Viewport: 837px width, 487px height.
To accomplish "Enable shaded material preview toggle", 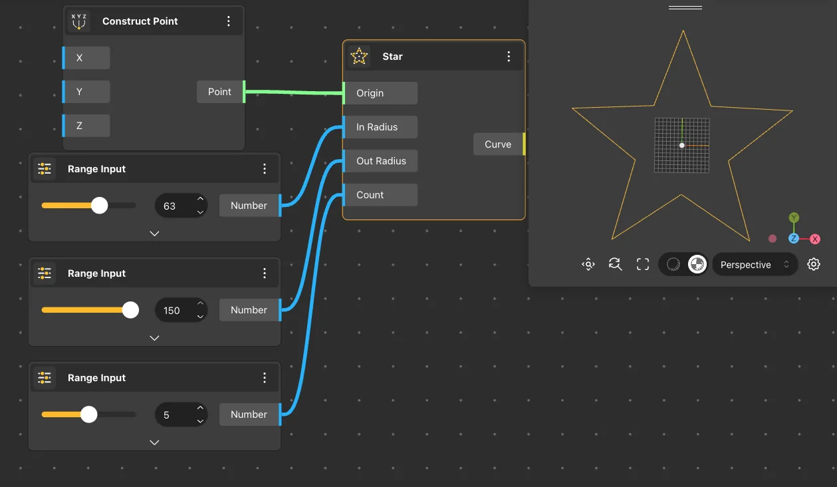I will pos(696,264).
